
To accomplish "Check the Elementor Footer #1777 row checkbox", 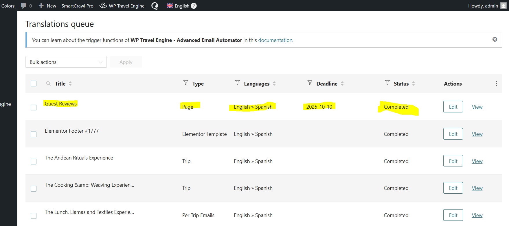I will (34, 134).
